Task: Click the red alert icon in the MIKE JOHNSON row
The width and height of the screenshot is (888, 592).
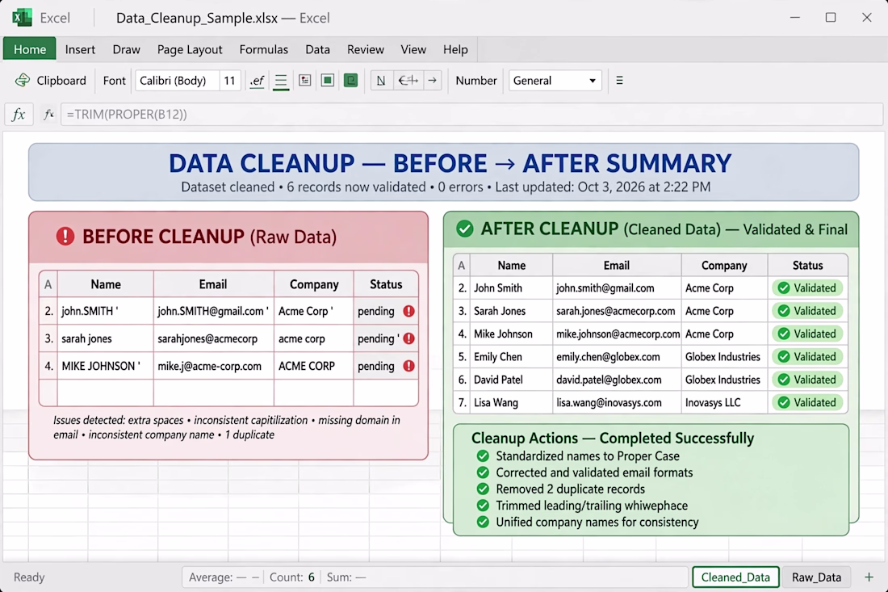Action: pyautogui.click(x=409, y=366)
